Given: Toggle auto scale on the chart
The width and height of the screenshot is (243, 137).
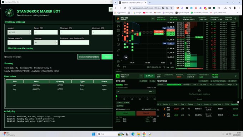Looking at the screenshot, I should pyautogui.click(x=172, y=67).
